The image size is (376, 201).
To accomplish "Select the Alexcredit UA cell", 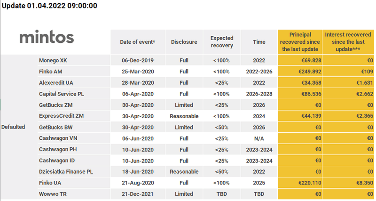I will pos(56,82).
